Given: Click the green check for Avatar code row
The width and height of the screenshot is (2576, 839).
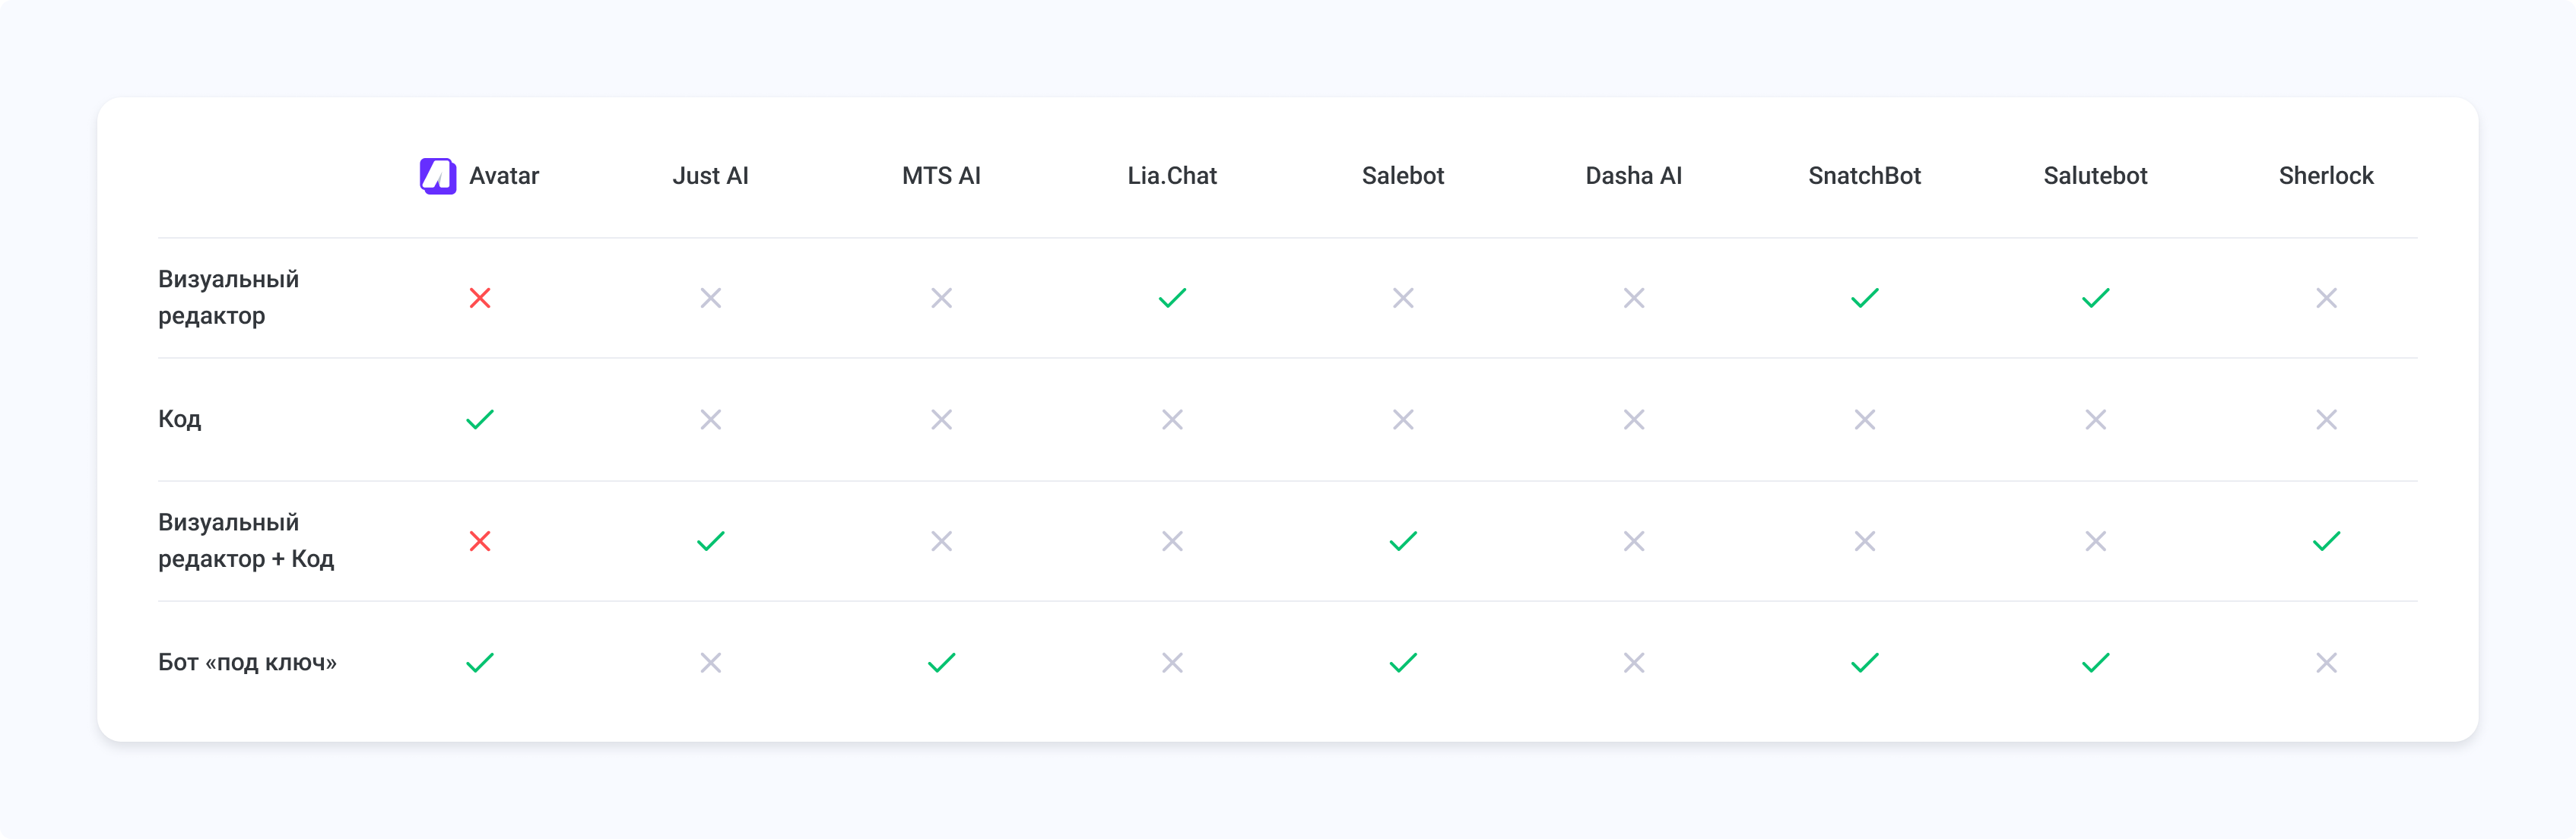Looking at the screenshot, I should pyautogui.click(x=480, y=419).
